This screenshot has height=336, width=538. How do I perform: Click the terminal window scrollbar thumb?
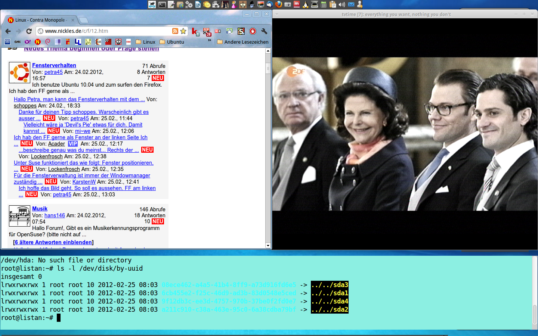[535, 314]
